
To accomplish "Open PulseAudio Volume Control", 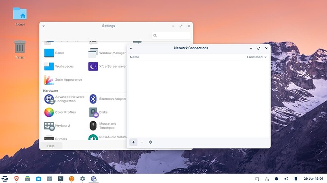I will (107, 137).
